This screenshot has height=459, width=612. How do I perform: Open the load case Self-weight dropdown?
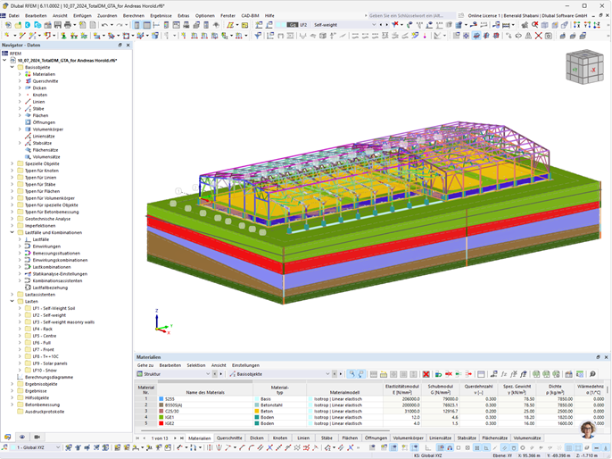pyautogui.click(x=374, y=25)
